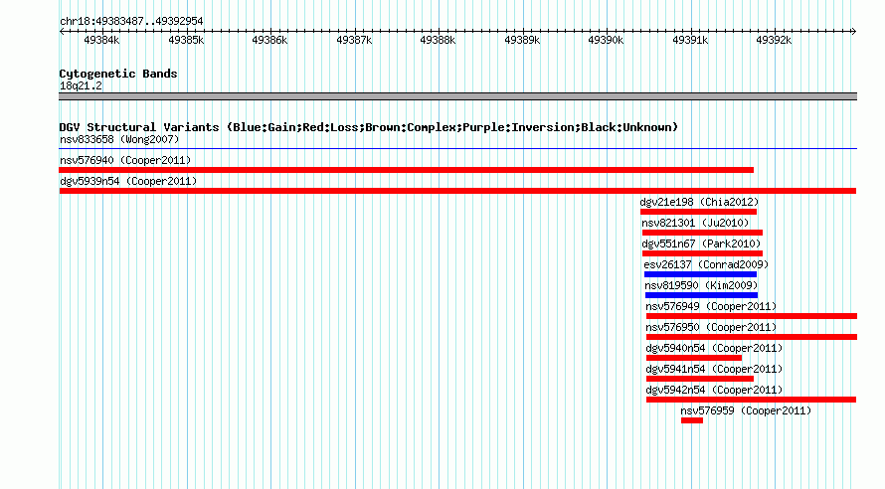885x489 pixels.
Task: Select dgv551n67 (Park2010) variant label
Action: [702, 244]
